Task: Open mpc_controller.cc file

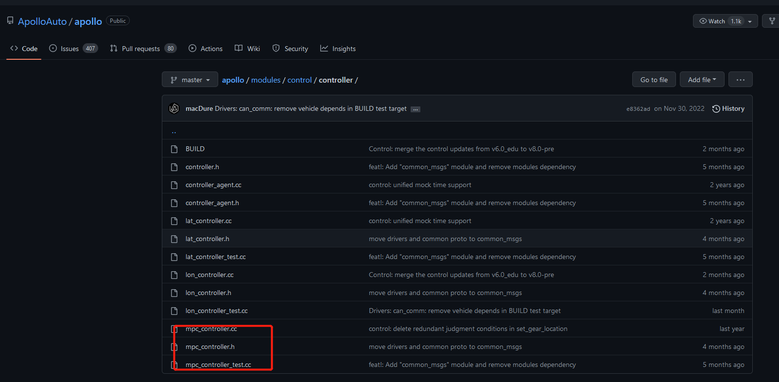Action: (x=211, y=329)
